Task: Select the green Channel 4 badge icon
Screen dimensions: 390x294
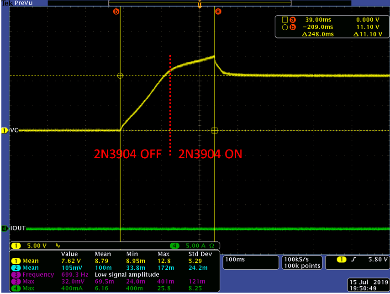Action: pos(4,227)
